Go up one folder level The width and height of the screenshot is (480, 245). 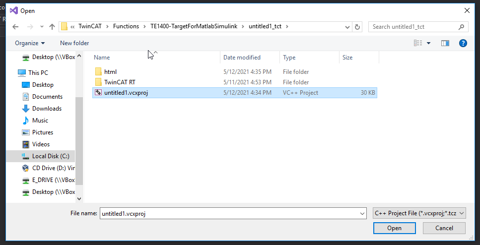(52, 27)
